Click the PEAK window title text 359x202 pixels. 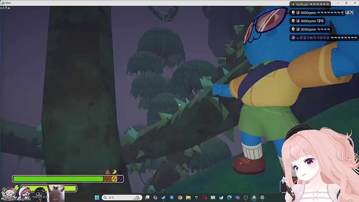click(x=8, y=3)
